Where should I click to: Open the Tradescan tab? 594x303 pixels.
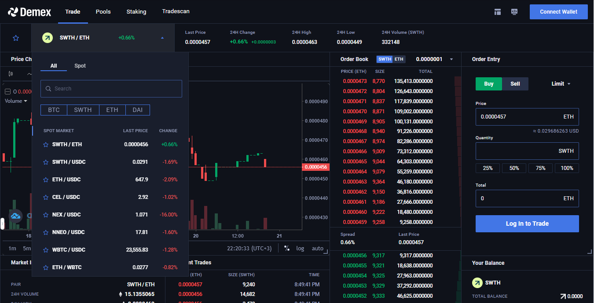(x=176, y=11)
